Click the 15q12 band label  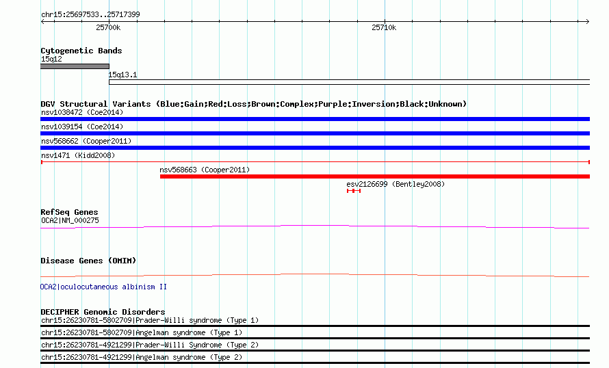click(x=51, y=59)
